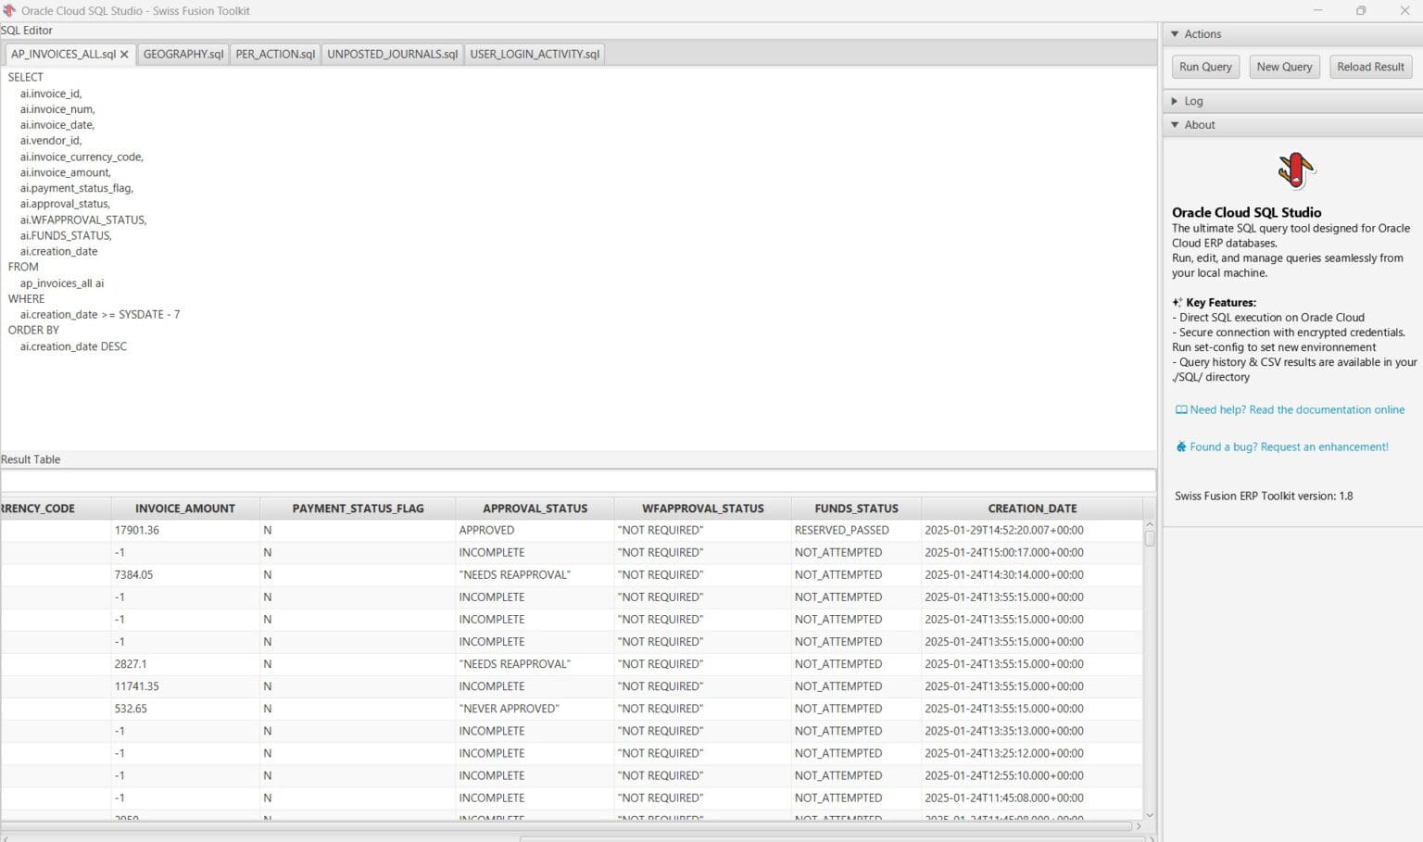
Task: Create a new query with New Query
Action: pos(1284,66)
